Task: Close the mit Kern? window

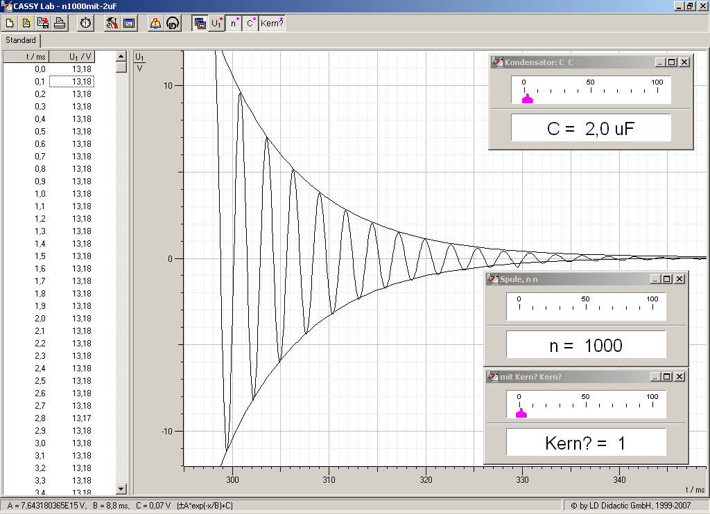Action: click(x=679, y=377)
